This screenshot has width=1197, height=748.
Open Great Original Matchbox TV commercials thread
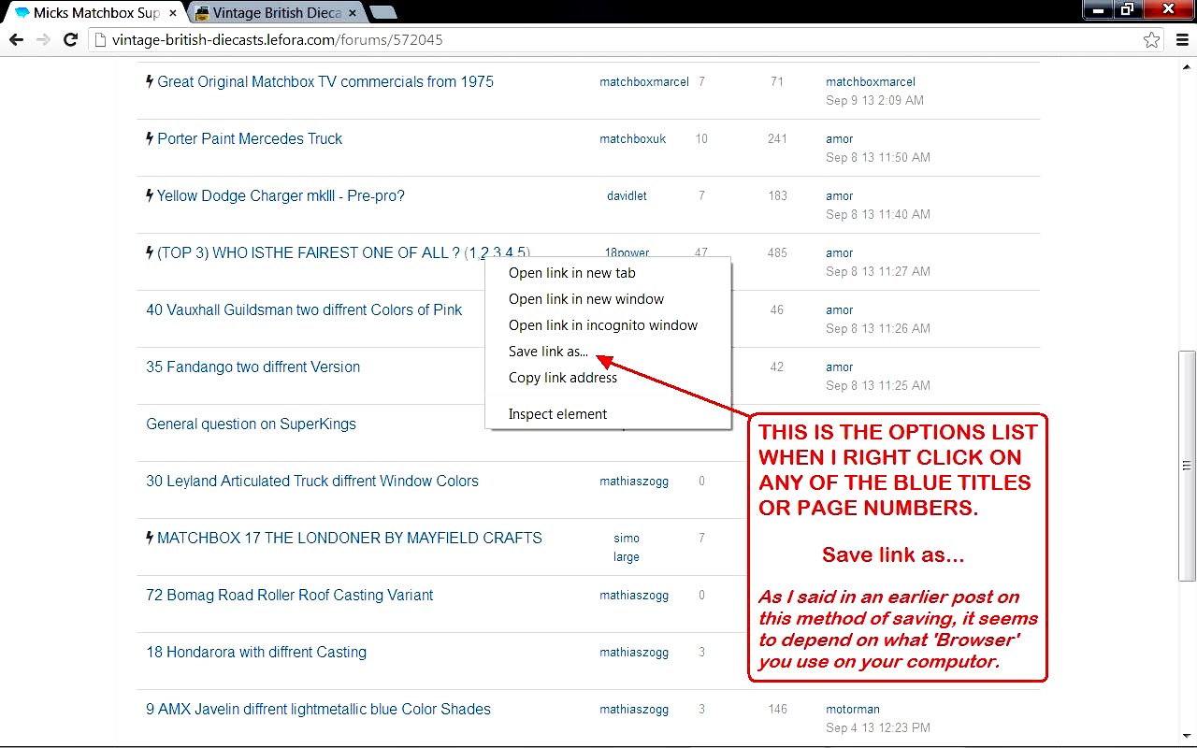(325, 82)
